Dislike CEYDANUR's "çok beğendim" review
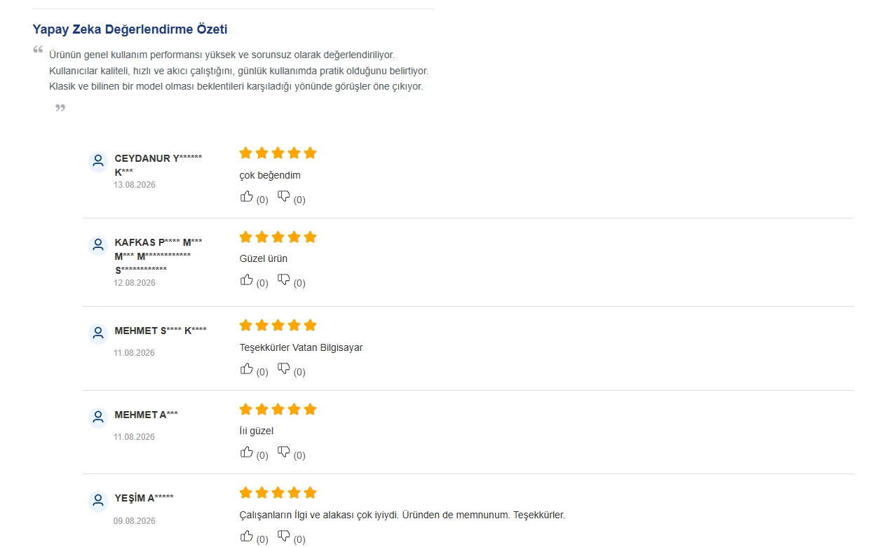The width and height of the screenshot is (875, 547). 284,197
